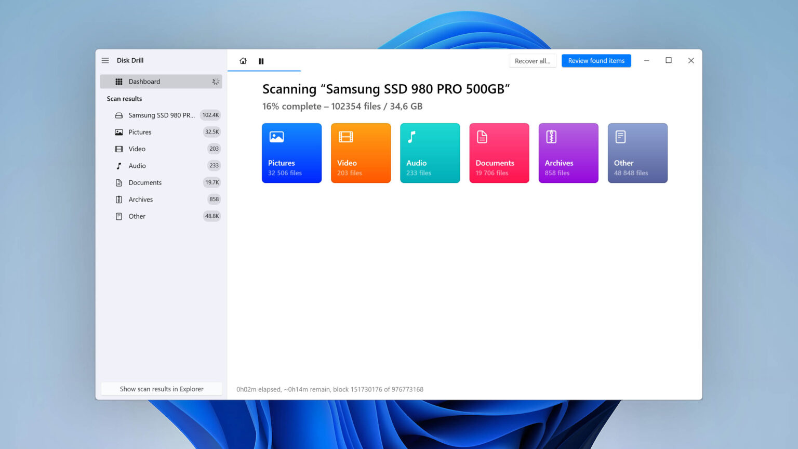
Task: Click the Home scan icon
Action: (243, 61)
